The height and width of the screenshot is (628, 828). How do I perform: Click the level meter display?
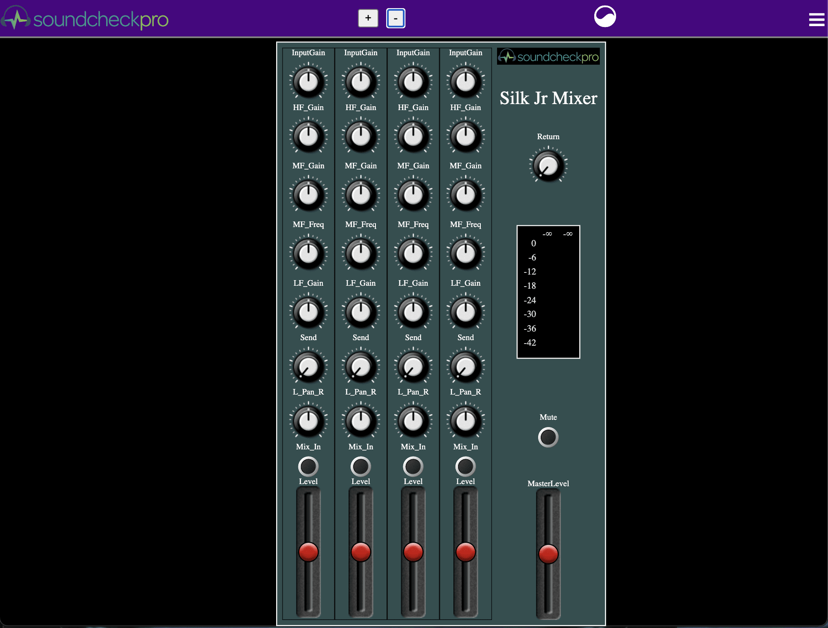coord(548,292)
